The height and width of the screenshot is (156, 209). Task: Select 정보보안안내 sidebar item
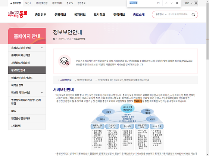[27, 70]
